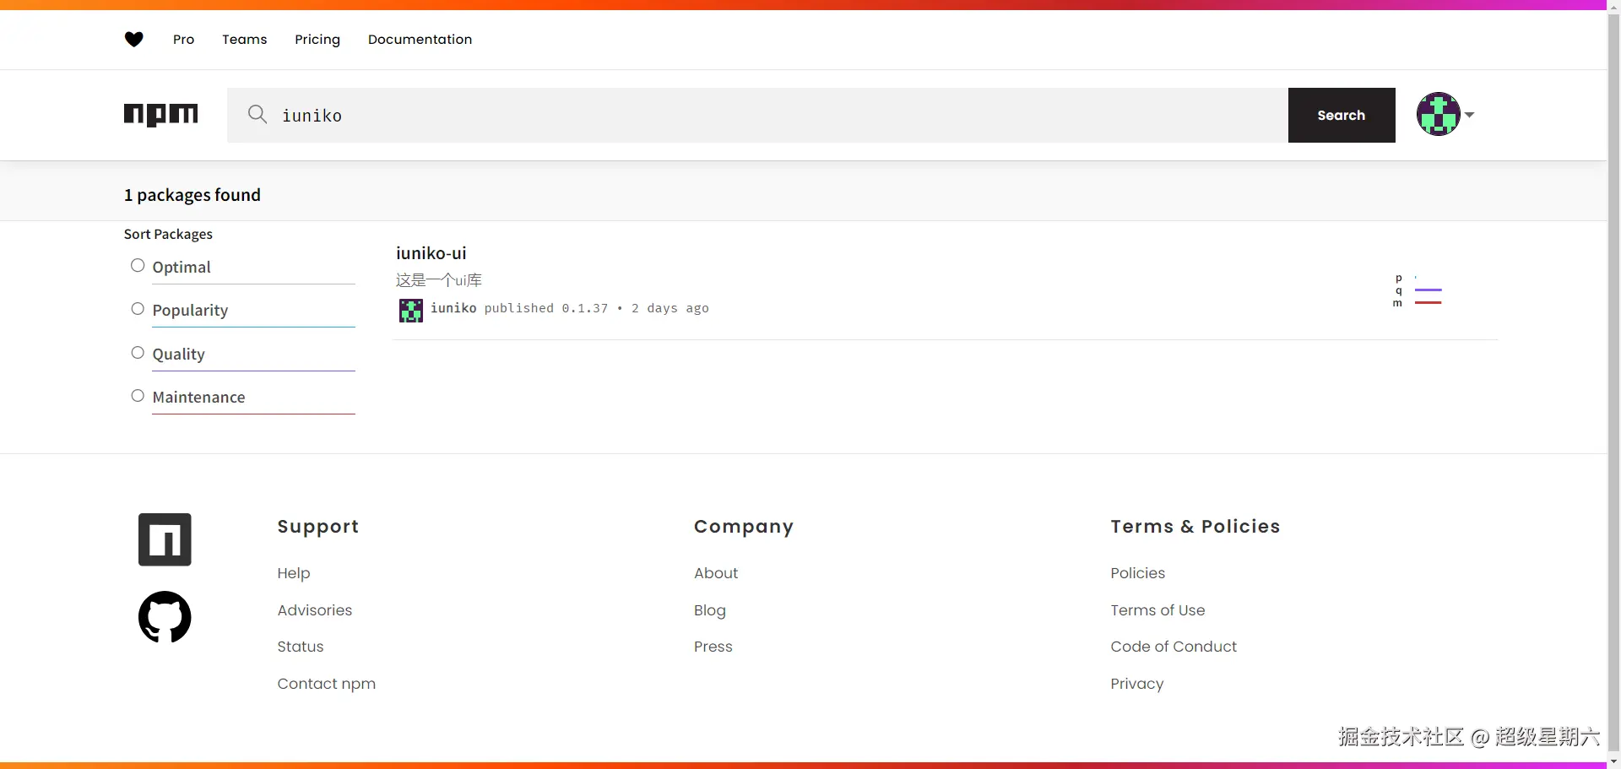Open the Privacy footer link

click(1137, 684)
